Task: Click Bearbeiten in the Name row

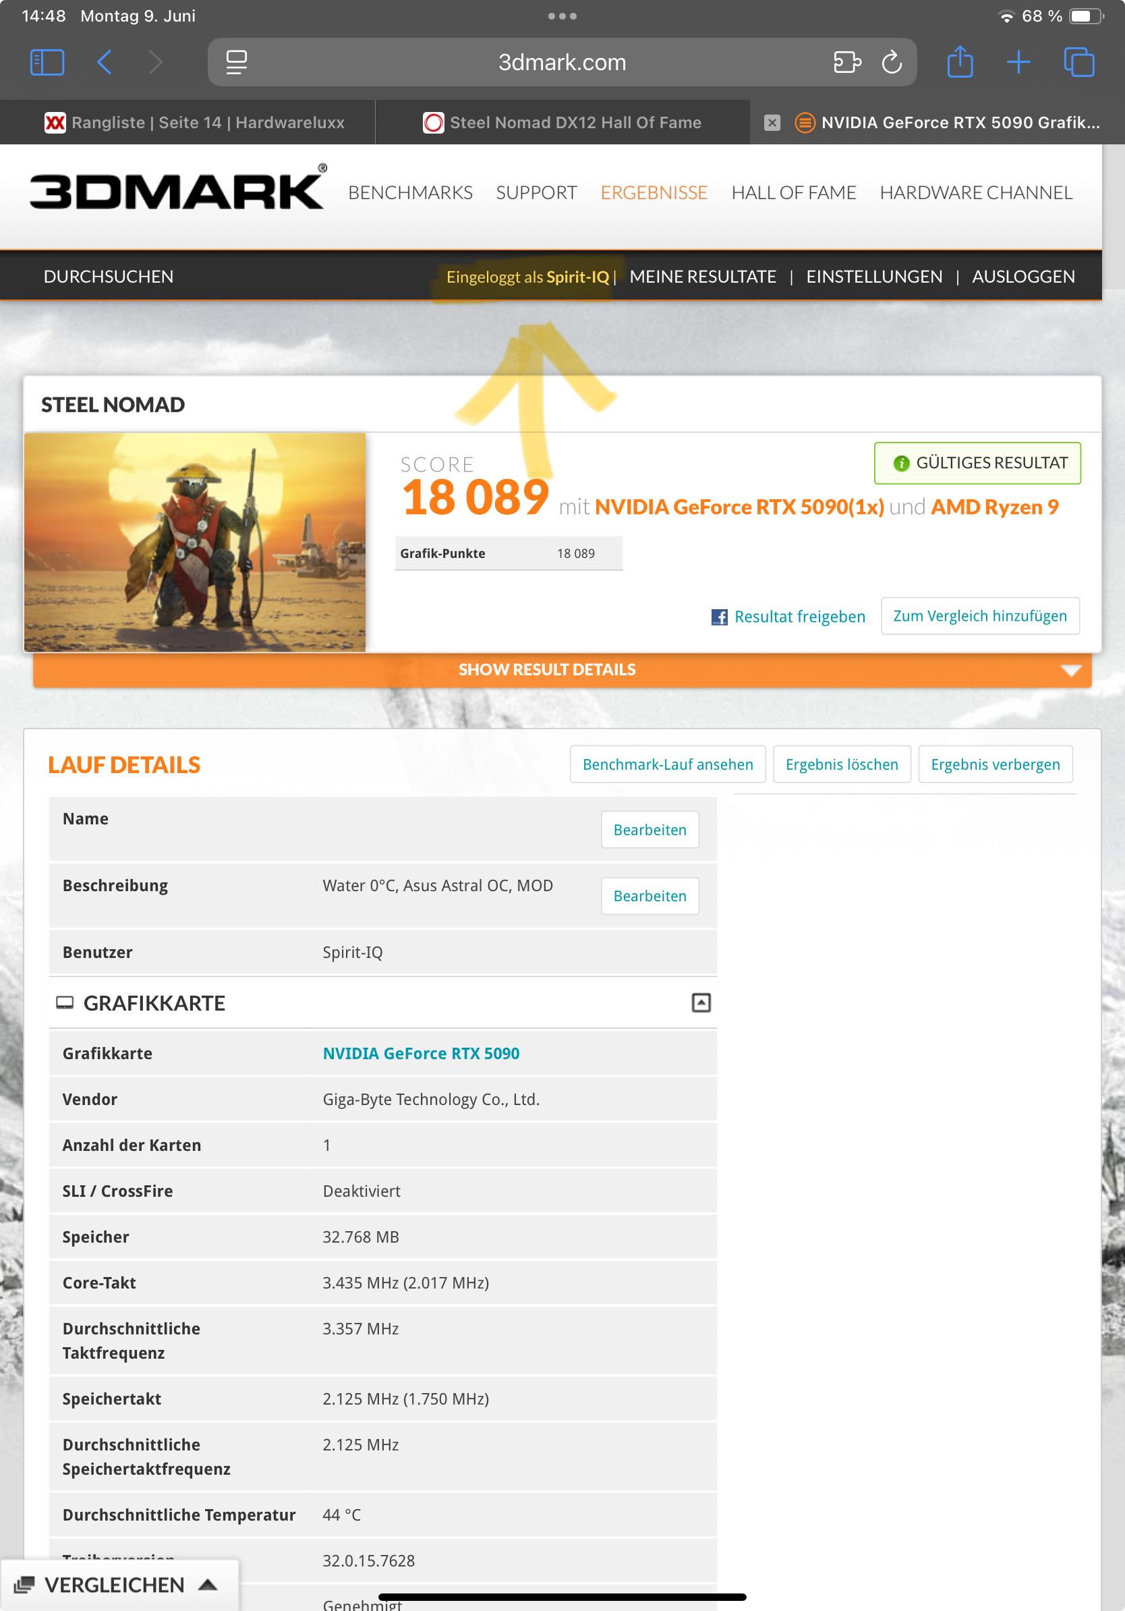Action: [650, 829]
